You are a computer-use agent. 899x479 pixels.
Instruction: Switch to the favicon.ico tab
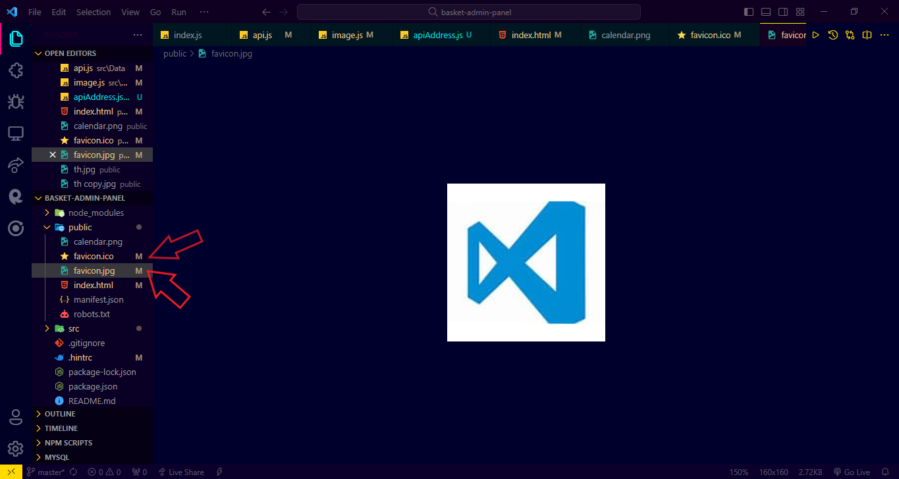point(714,35)
